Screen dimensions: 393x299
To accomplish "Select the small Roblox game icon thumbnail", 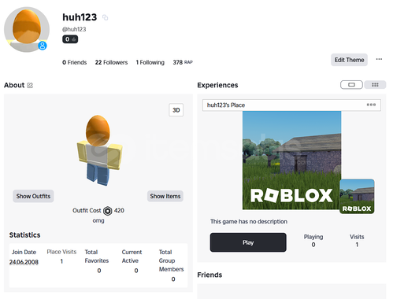I will [x=357, y=197].
